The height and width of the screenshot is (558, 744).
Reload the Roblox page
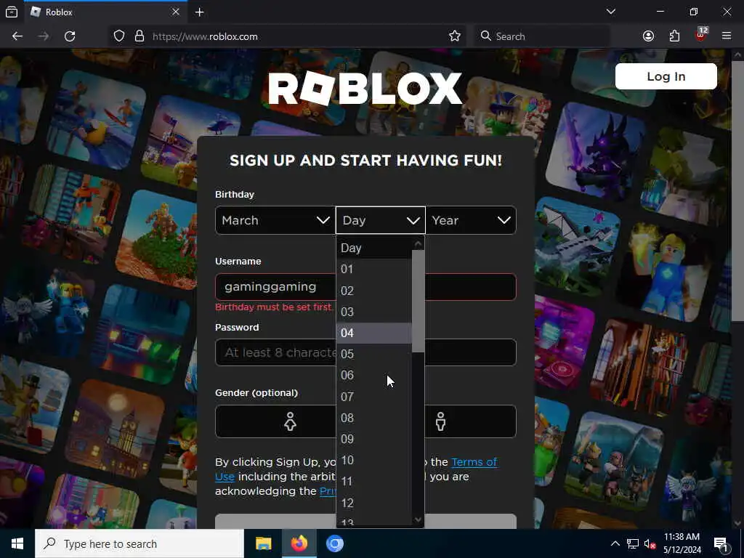tap(70, 36)
